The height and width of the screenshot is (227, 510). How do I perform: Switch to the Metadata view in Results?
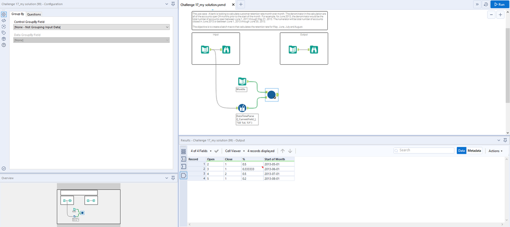pos(474,151)
